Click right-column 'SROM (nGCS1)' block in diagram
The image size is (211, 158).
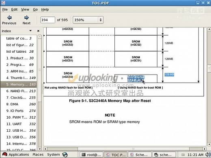pyautogui.click(x=136, y=59)
